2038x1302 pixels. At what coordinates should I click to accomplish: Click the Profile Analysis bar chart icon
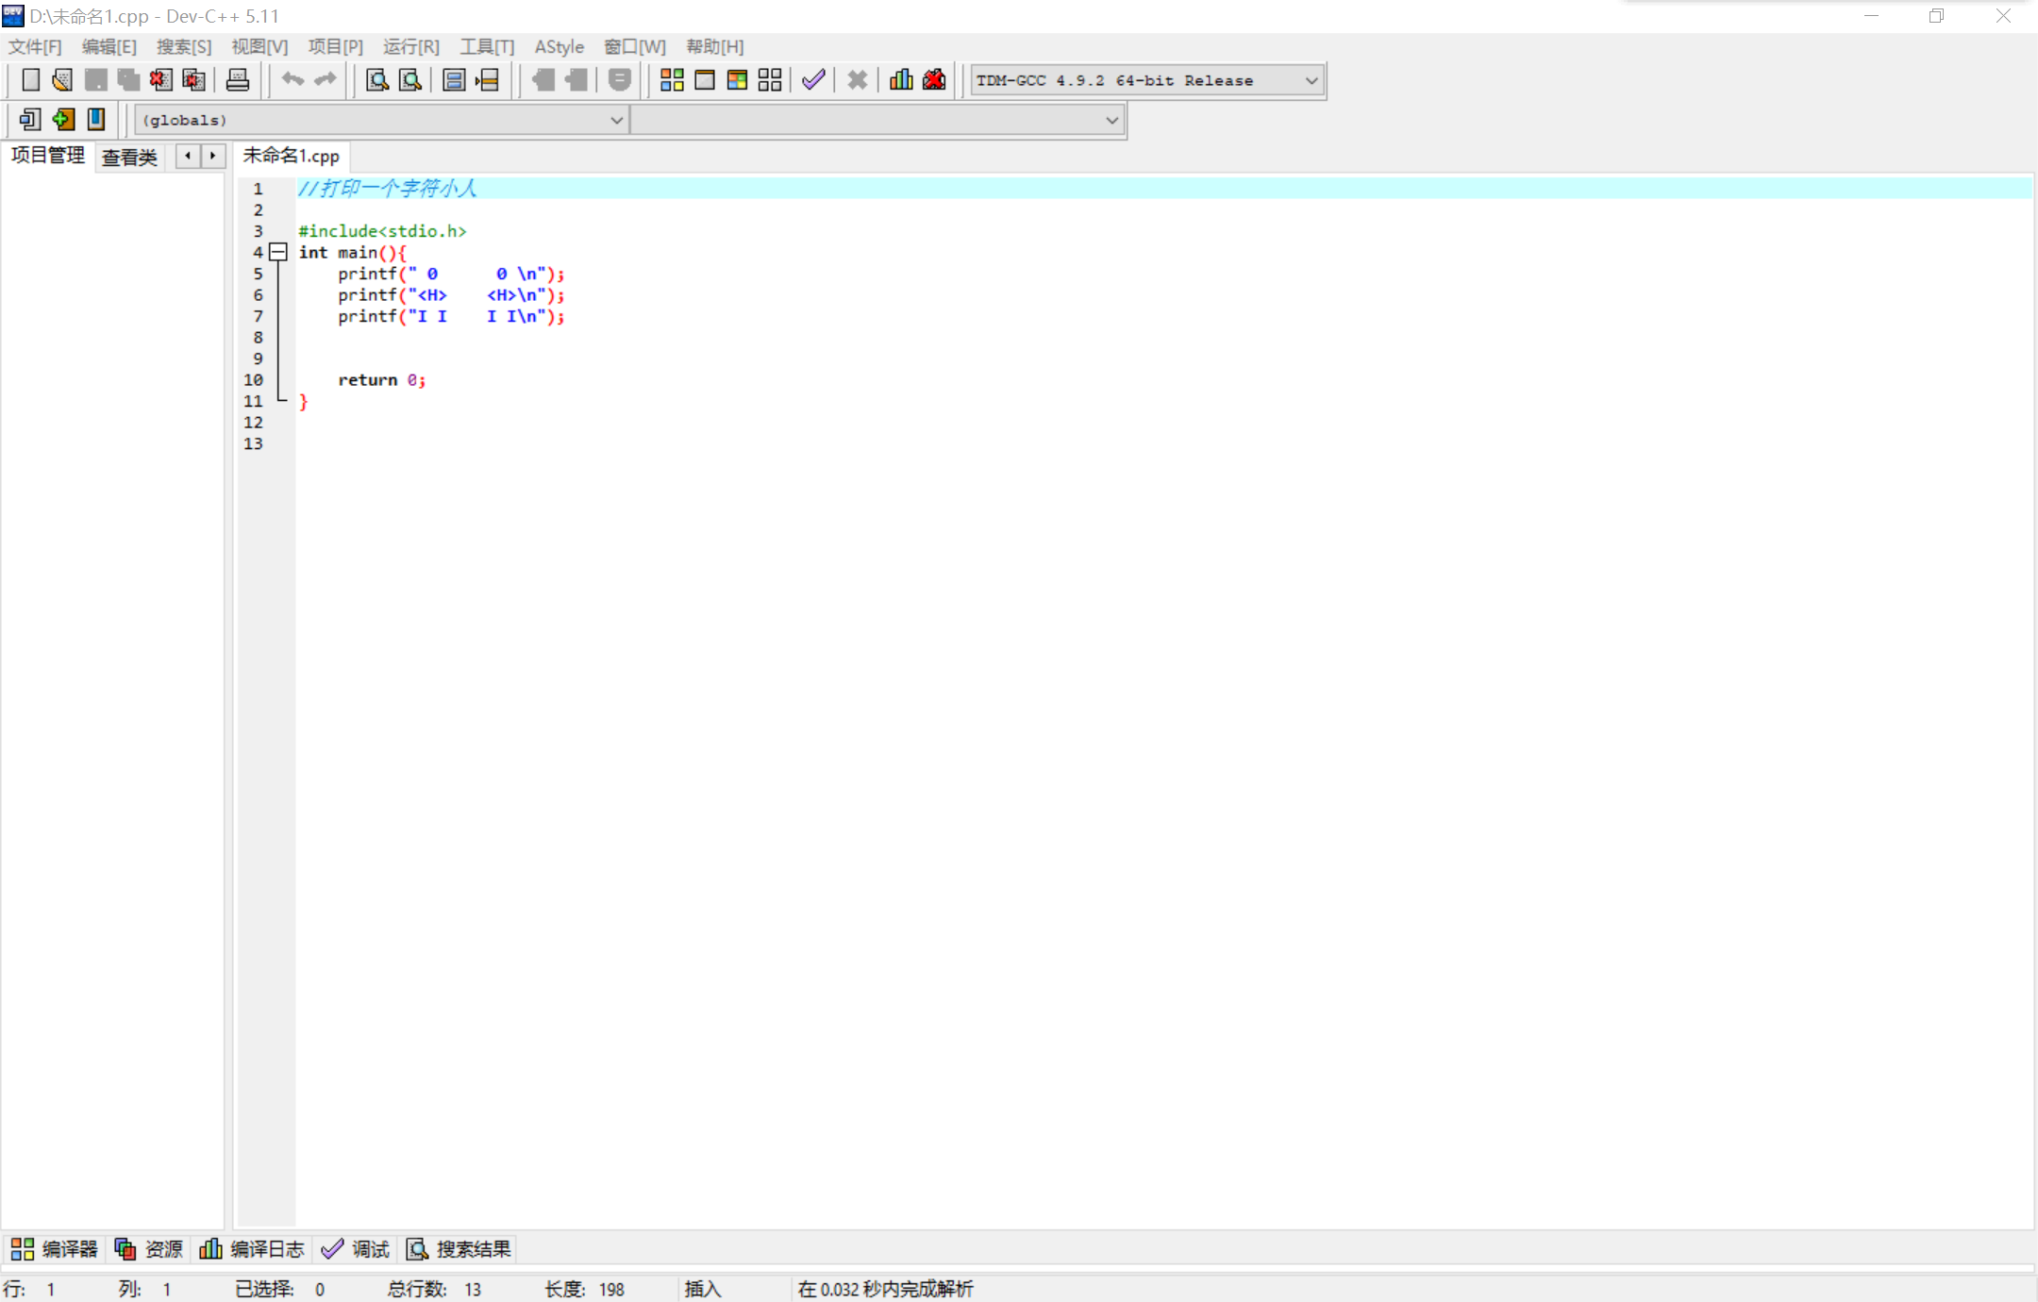tap(901, 80)
